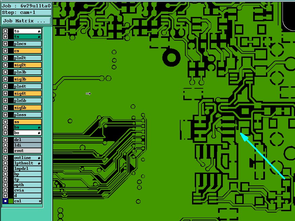Select the bp layer name
295x221 pixels.
27,174
